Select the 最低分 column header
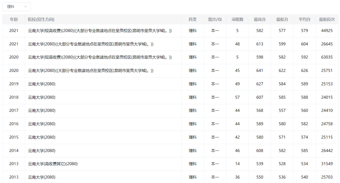 pos(282,19)
